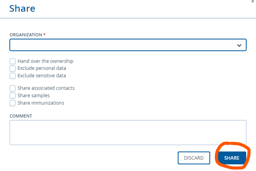Click the chevron arrow in Organization combo box
The image size is (256, 171).
pos(239,45)
